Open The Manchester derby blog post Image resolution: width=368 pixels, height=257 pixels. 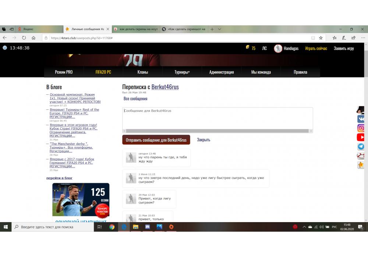(71, 148)
